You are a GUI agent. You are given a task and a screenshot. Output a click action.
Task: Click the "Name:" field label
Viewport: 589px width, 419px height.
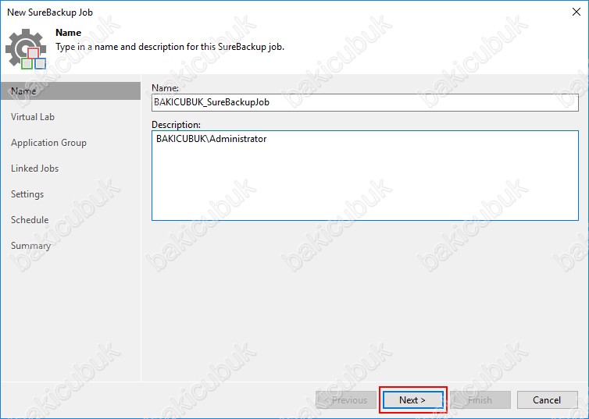(x=166, y=87)
